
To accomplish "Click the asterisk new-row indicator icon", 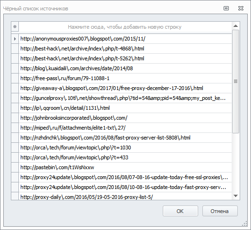I will (x=15, y=27).
